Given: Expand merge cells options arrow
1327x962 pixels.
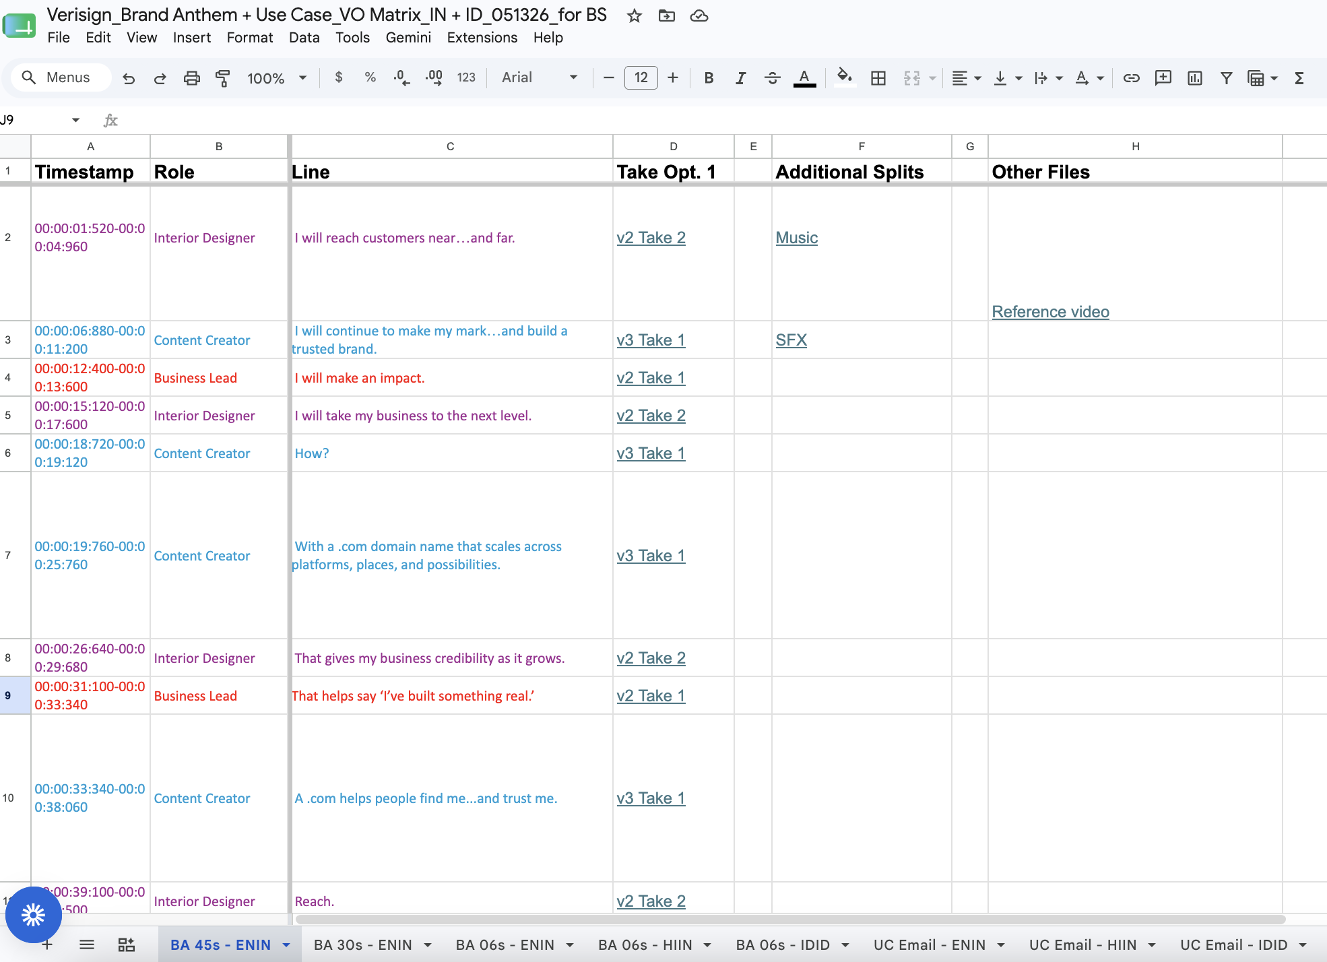Looking at the screenshot, I should 932,78.
